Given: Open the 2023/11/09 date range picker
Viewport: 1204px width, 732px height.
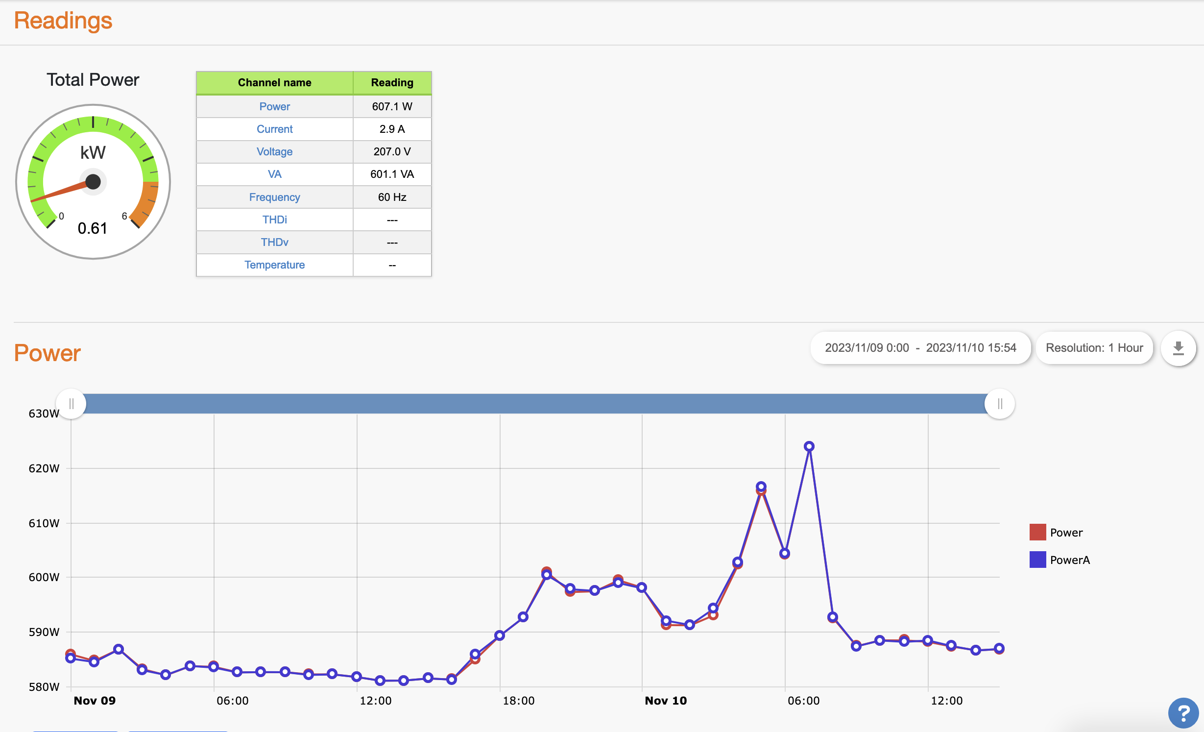Looking at the screenshot, I should point(921,348).
